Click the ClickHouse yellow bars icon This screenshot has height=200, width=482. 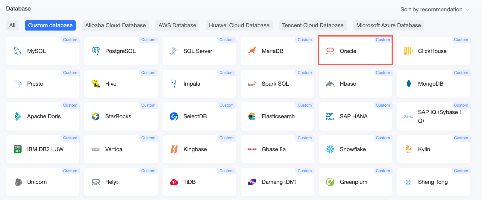coord(408,51)
